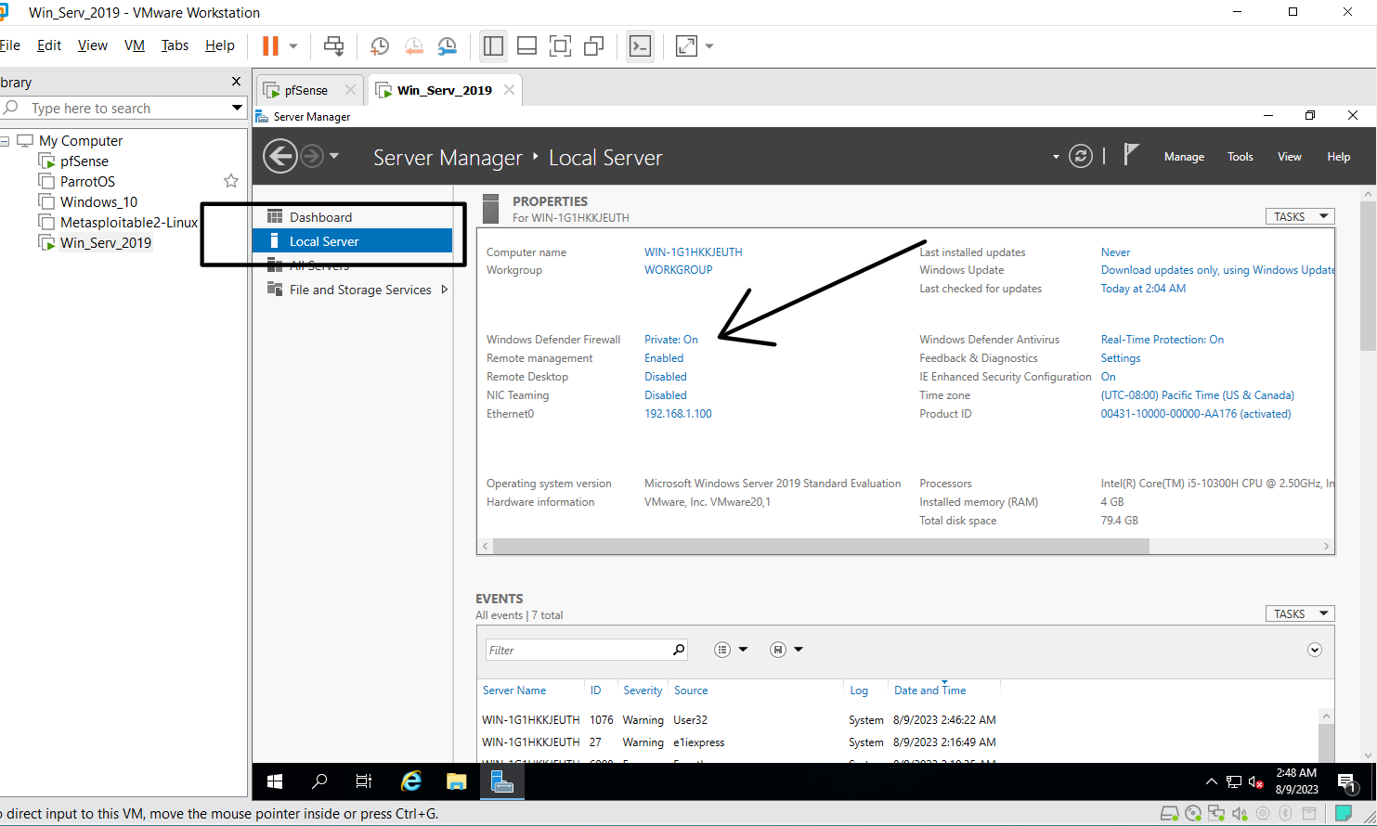Image resolution: width=1377 pixels, height=826 pixels.
Task: Click the 192.168.1.100 Ethernet0 link
Action: [x=678, y=414]
